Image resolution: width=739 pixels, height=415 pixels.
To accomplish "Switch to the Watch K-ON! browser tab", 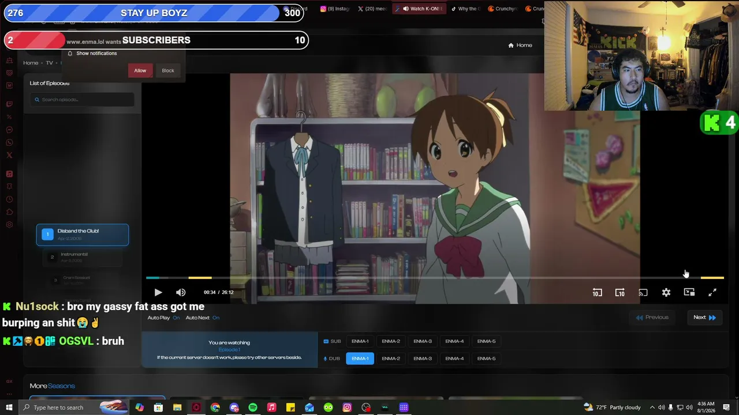I will [x=419, y=9].
